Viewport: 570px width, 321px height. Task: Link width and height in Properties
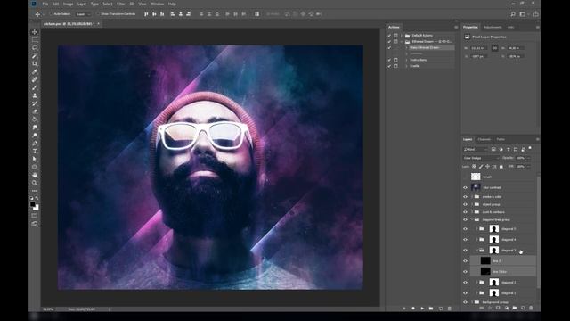point(495,48)
